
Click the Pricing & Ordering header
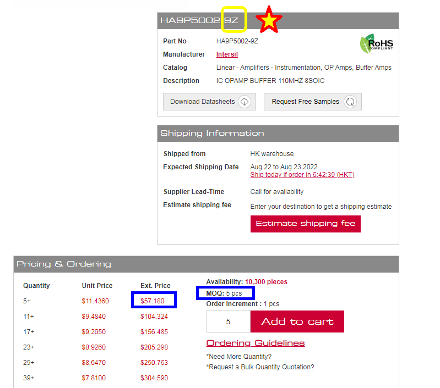(x=64, y=264)
